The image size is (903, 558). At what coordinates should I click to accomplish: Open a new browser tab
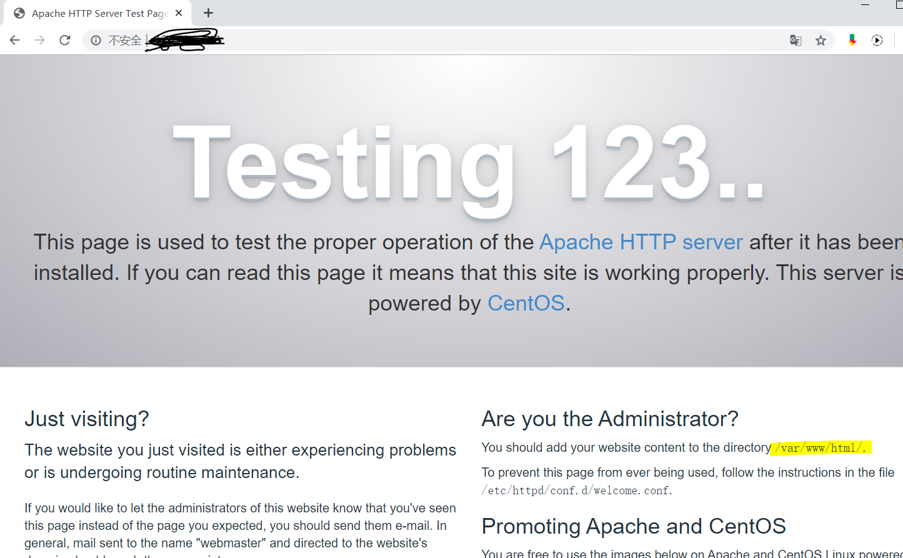point(209,13)
